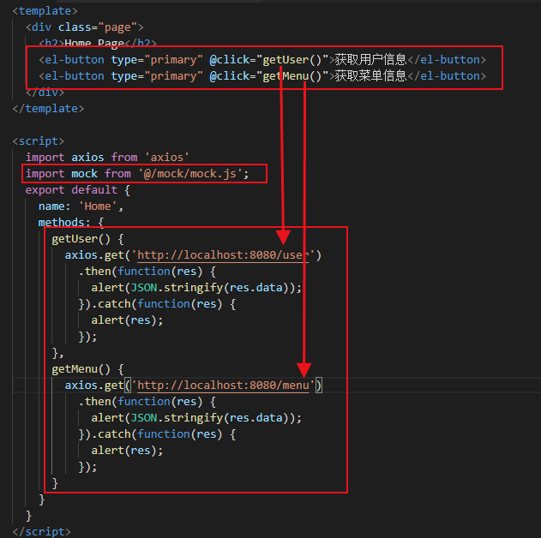541x538 pixels.
Task: Select the "page" class attribute value
Action: pos(117,27)
